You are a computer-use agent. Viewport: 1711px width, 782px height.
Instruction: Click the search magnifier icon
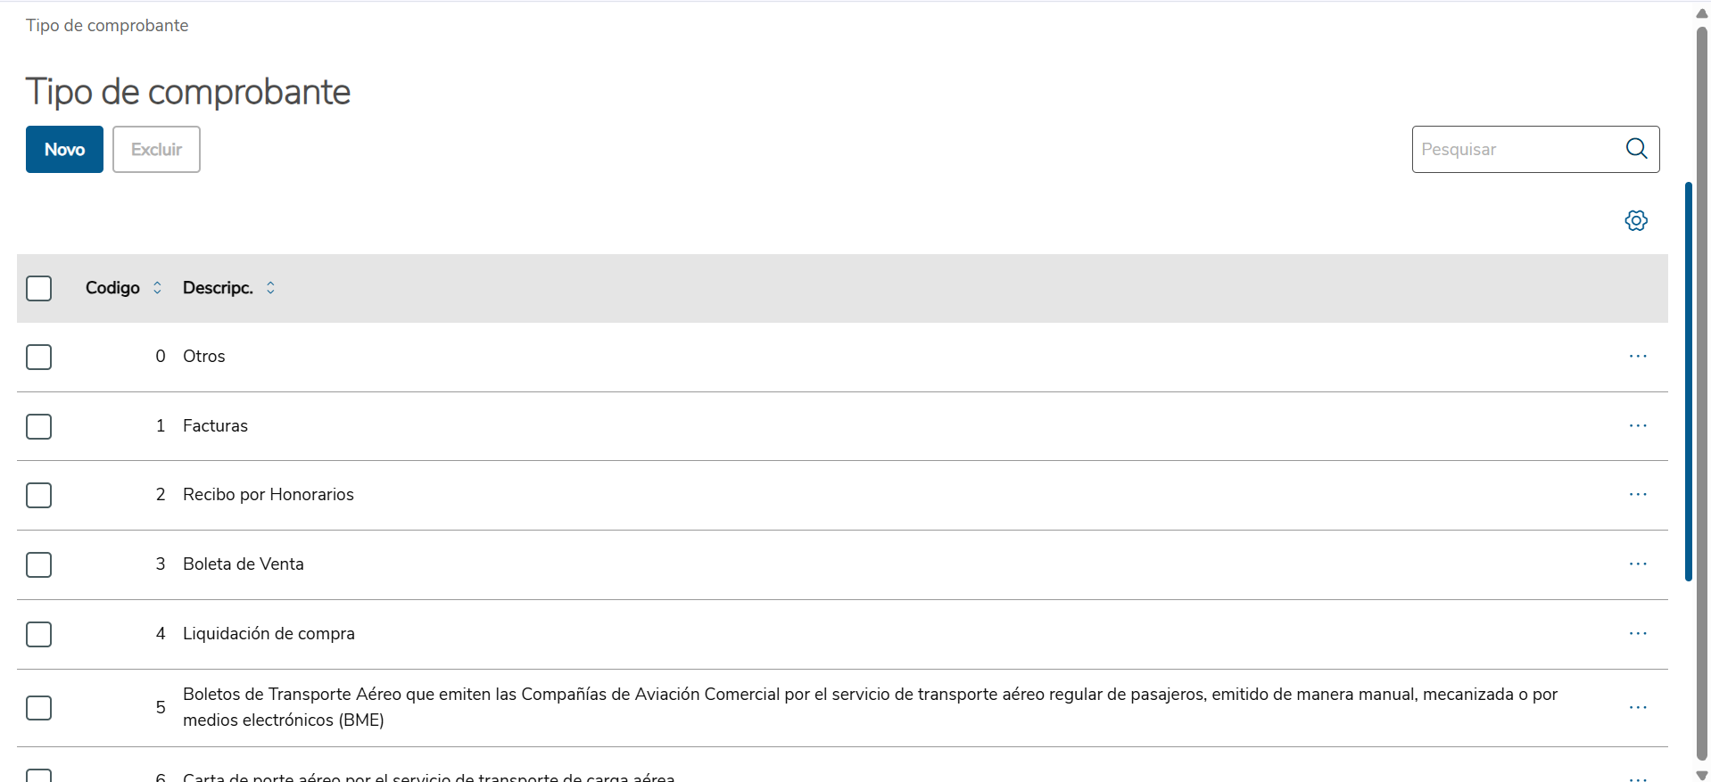[x=1636, y=149]
